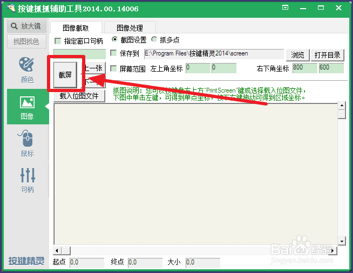Viewport: 353px width, 273px height.
Task: Select the 图像 image section icon
Action: click(x=27, y=103)
